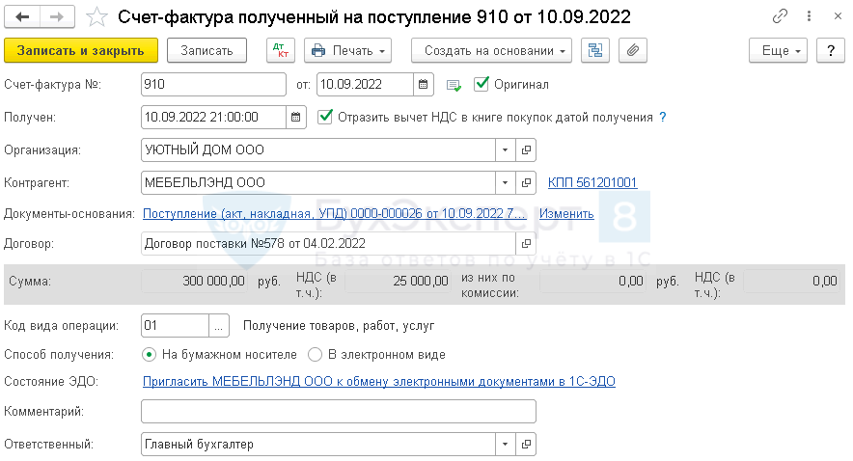This screenshot has height=461, width=853.
Task: Expand the Контрагент dropdown list
Action: click(x=506, y=182)
